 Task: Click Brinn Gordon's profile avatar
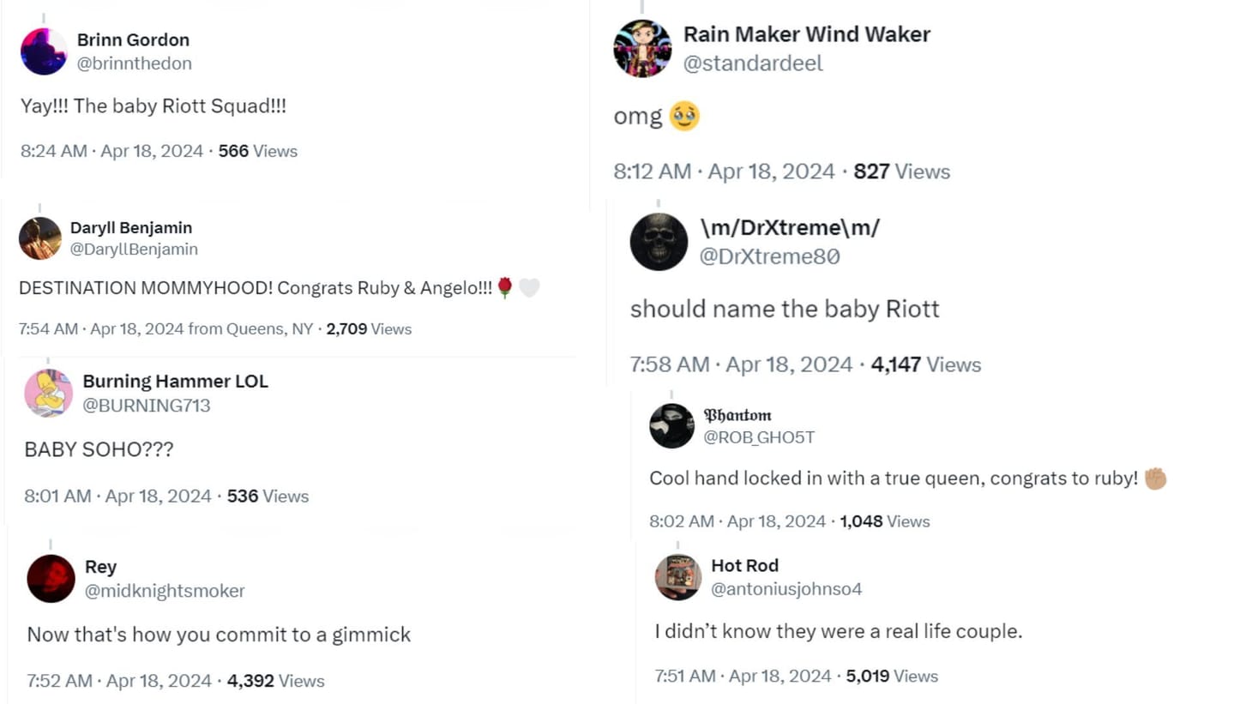pyautogui.click(x=44, y=51)
